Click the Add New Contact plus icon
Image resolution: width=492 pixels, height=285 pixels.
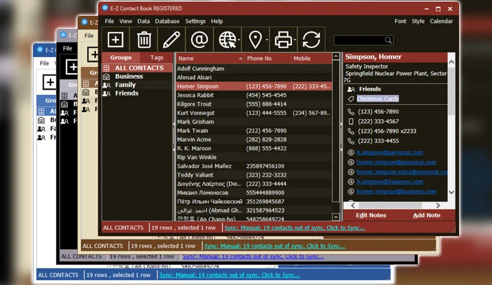pyautogui.click(x=115, y=39)
